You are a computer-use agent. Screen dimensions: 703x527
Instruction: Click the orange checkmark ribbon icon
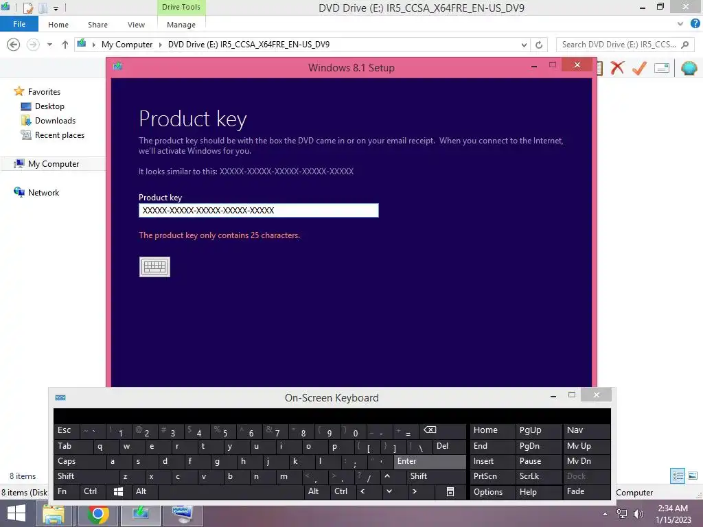click(x=639, y=68)
